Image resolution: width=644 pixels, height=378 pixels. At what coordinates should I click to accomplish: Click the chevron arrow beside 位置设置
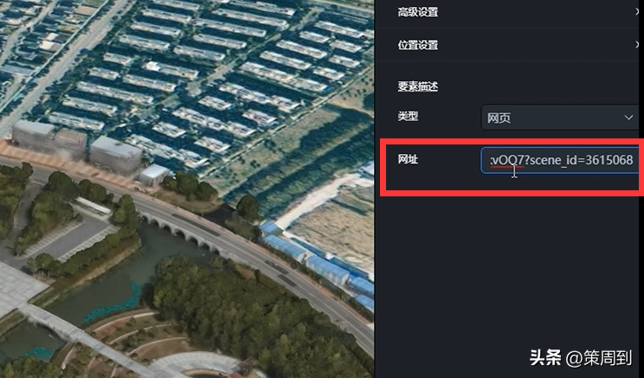tap(637, 44)
